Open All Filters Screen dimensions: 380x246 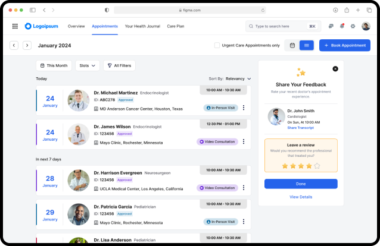point(119,65)
